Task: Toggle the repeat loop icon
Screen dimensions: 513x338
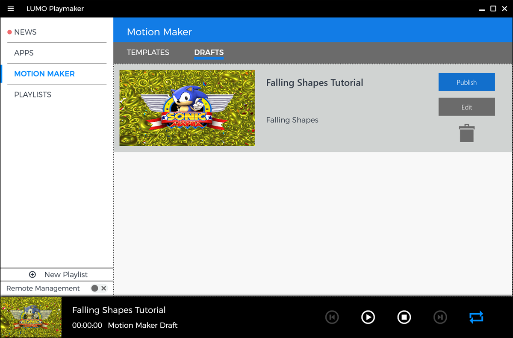Action: 476,317
